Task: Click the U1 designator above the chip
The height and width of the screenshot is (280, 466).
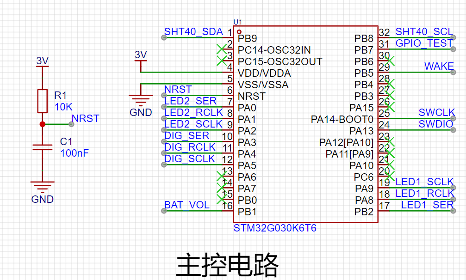Action: coord(238,22)
